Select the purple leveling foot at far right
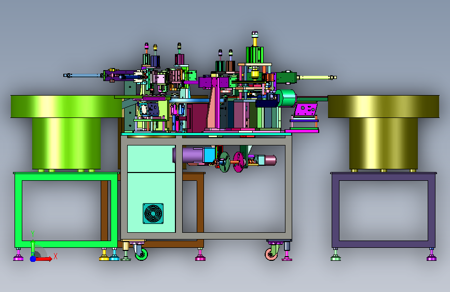Viewport: 450px width, 292px height. point(431,255)
